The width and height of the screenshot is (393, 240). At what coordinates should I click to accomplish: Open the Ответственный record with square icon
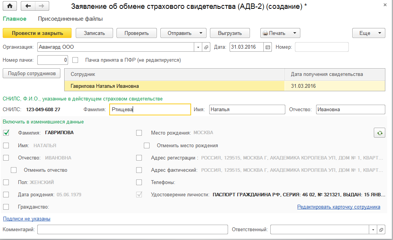tap(381, 229)
